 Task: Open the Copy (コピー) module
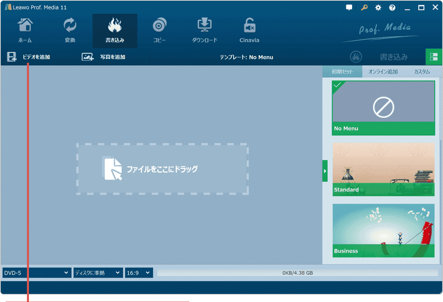coord(160,31)
